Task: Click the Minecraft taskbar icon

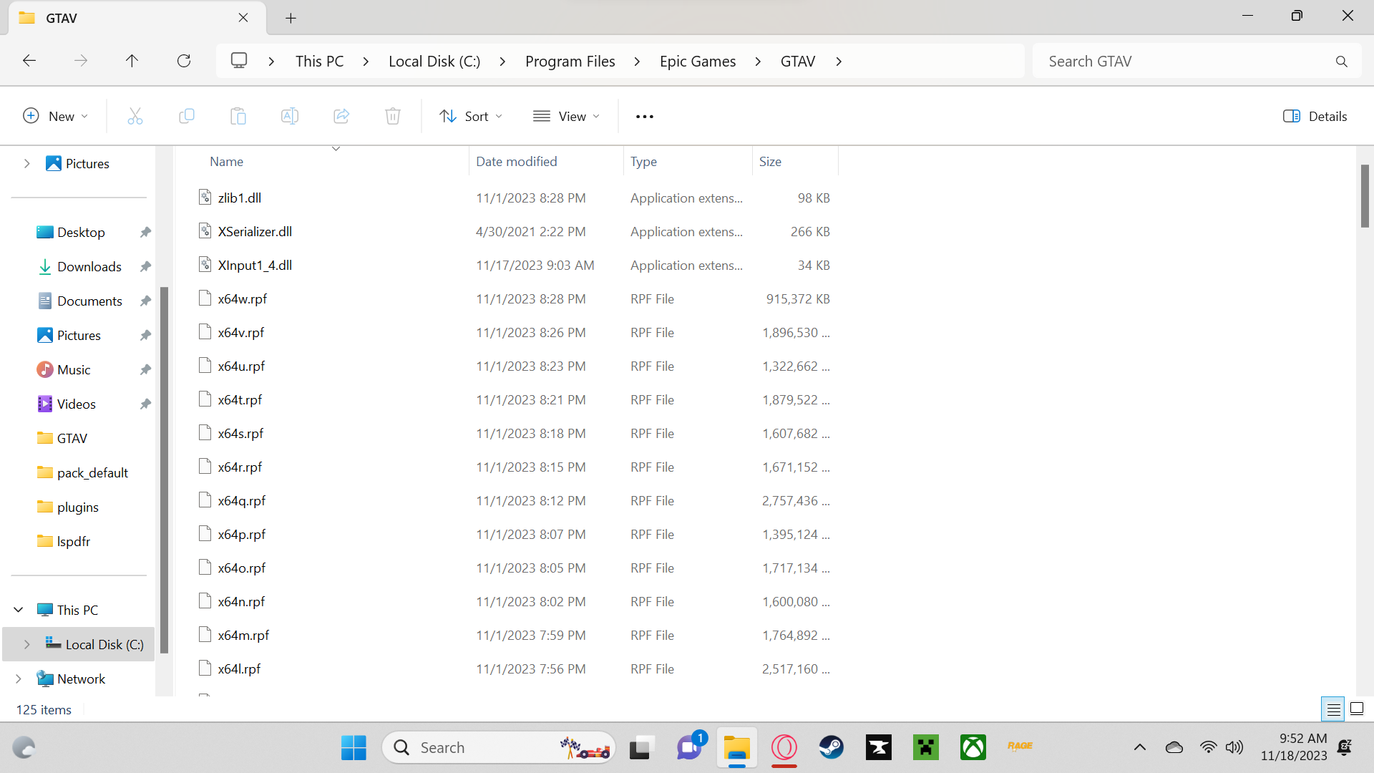Action: [925, 747]
